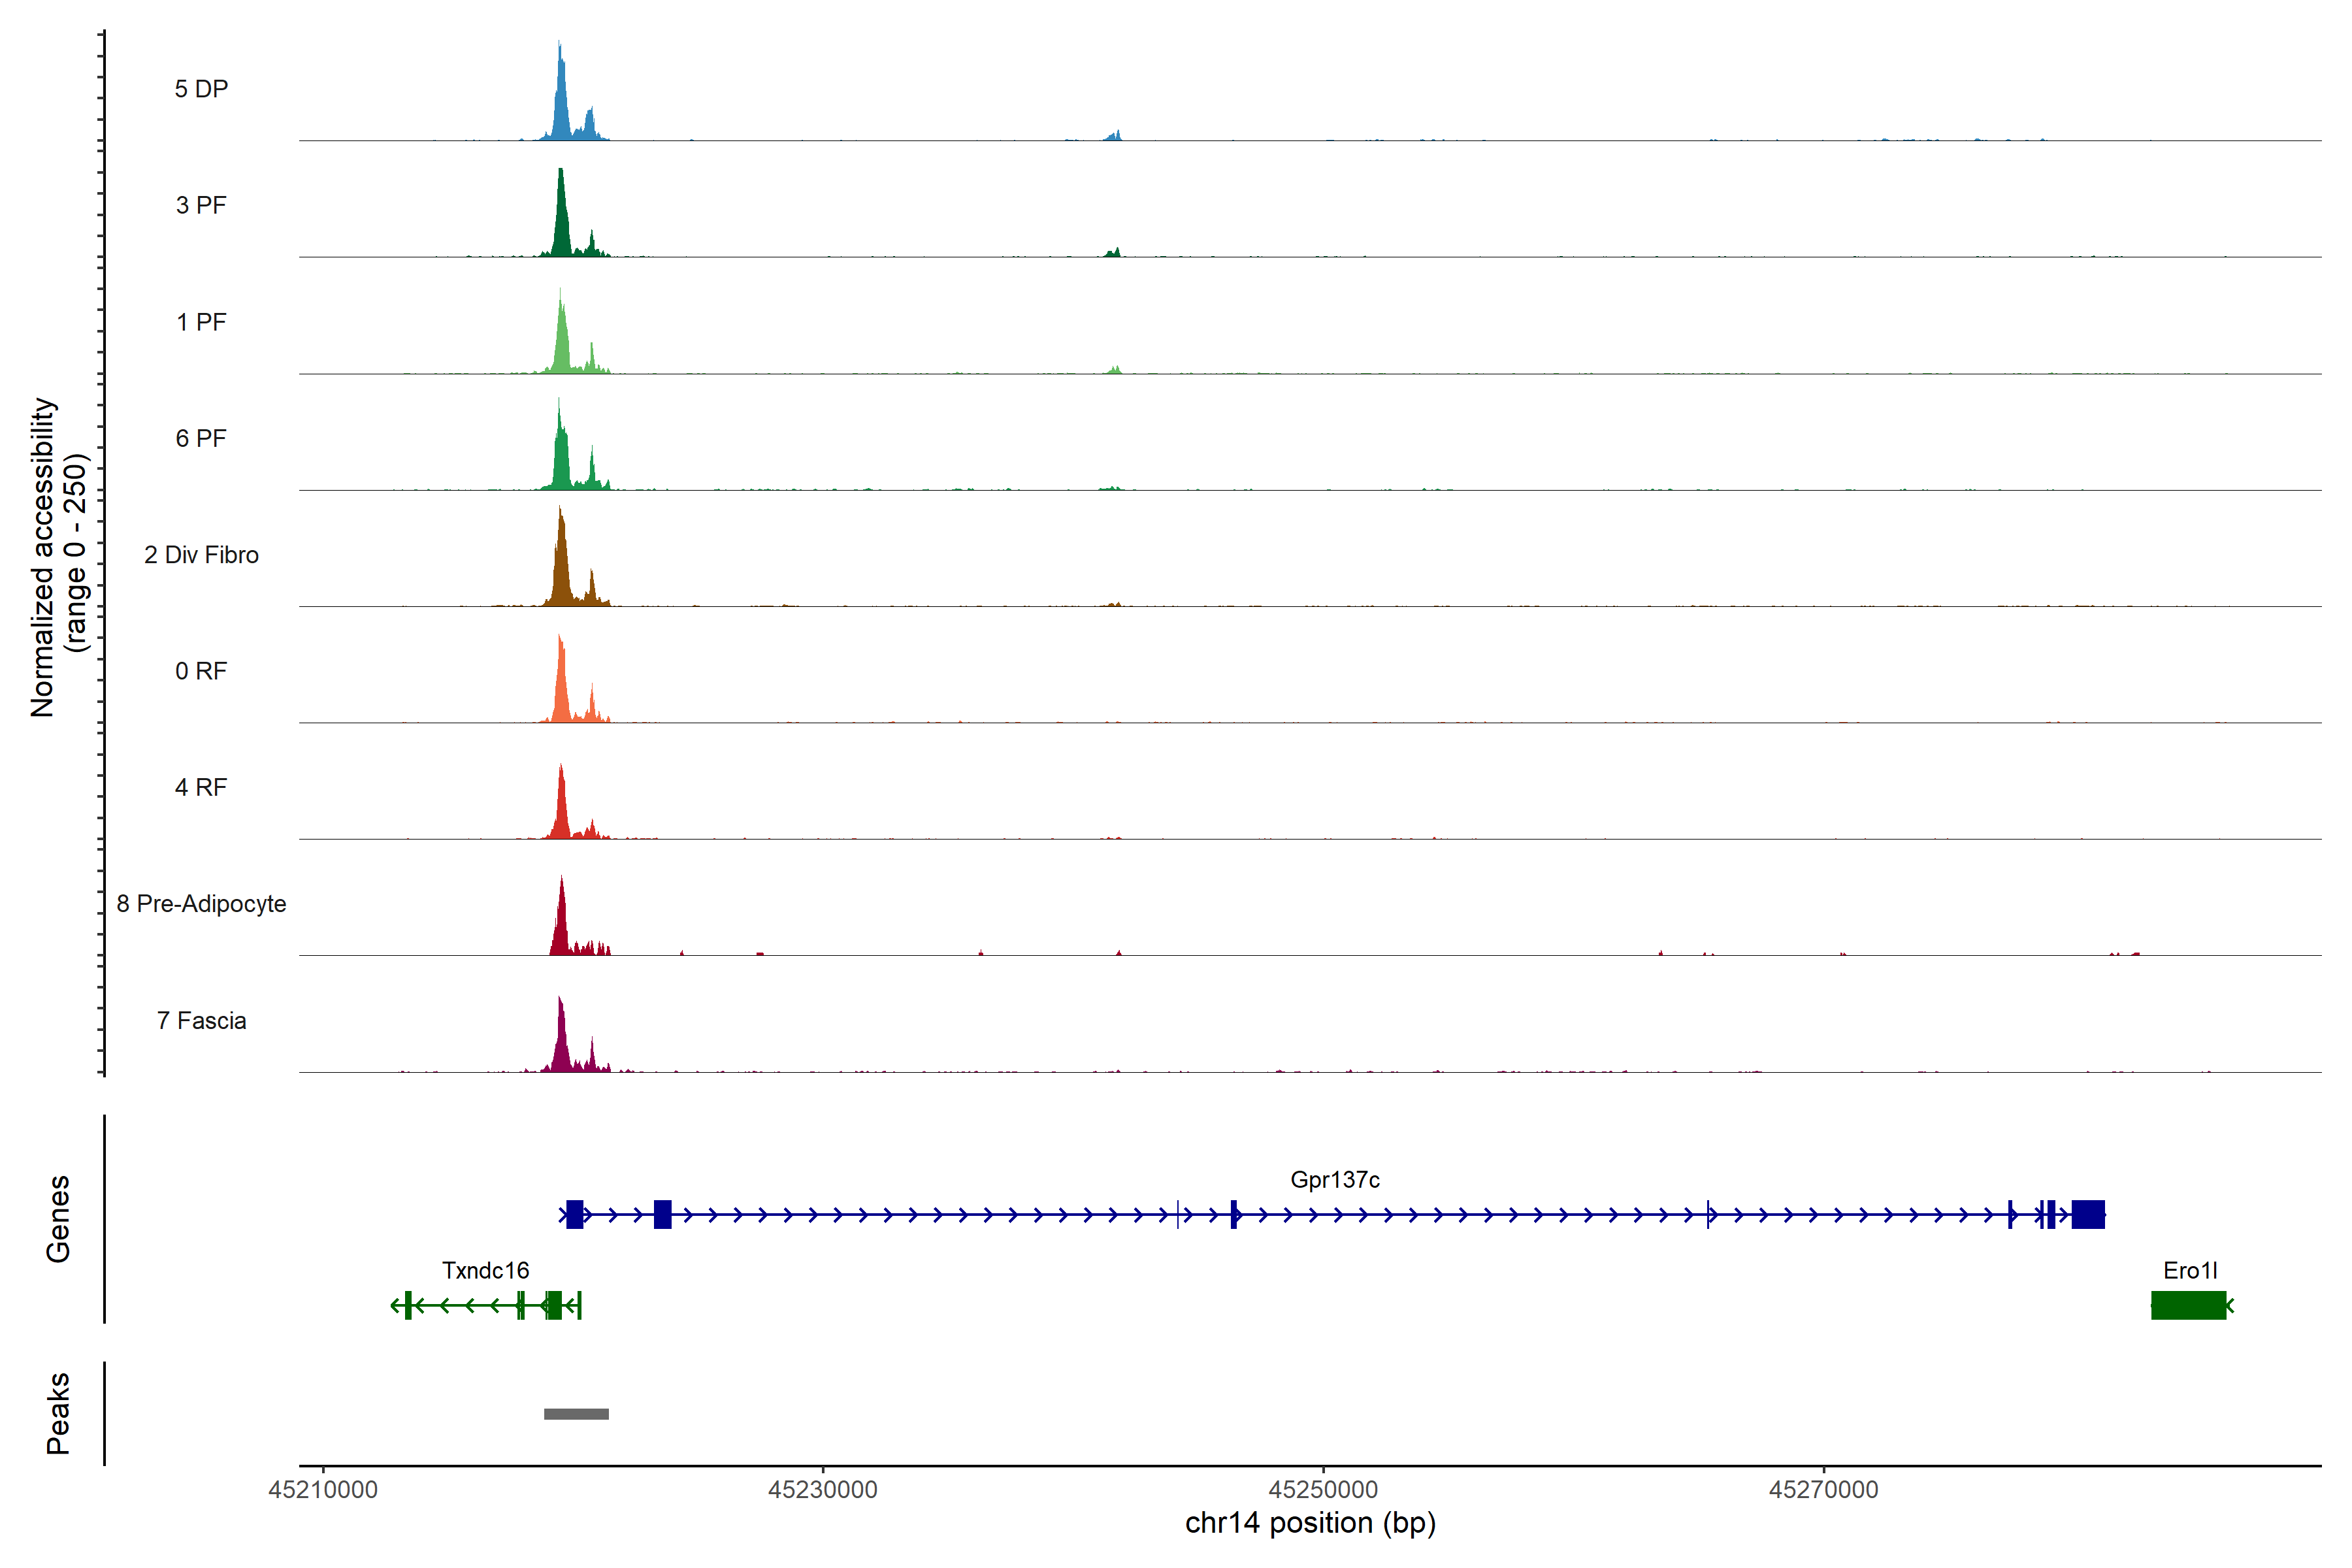Click the 45230000 axis tick label
Screen dimensions: 2352x1568
coord(822,1489)
